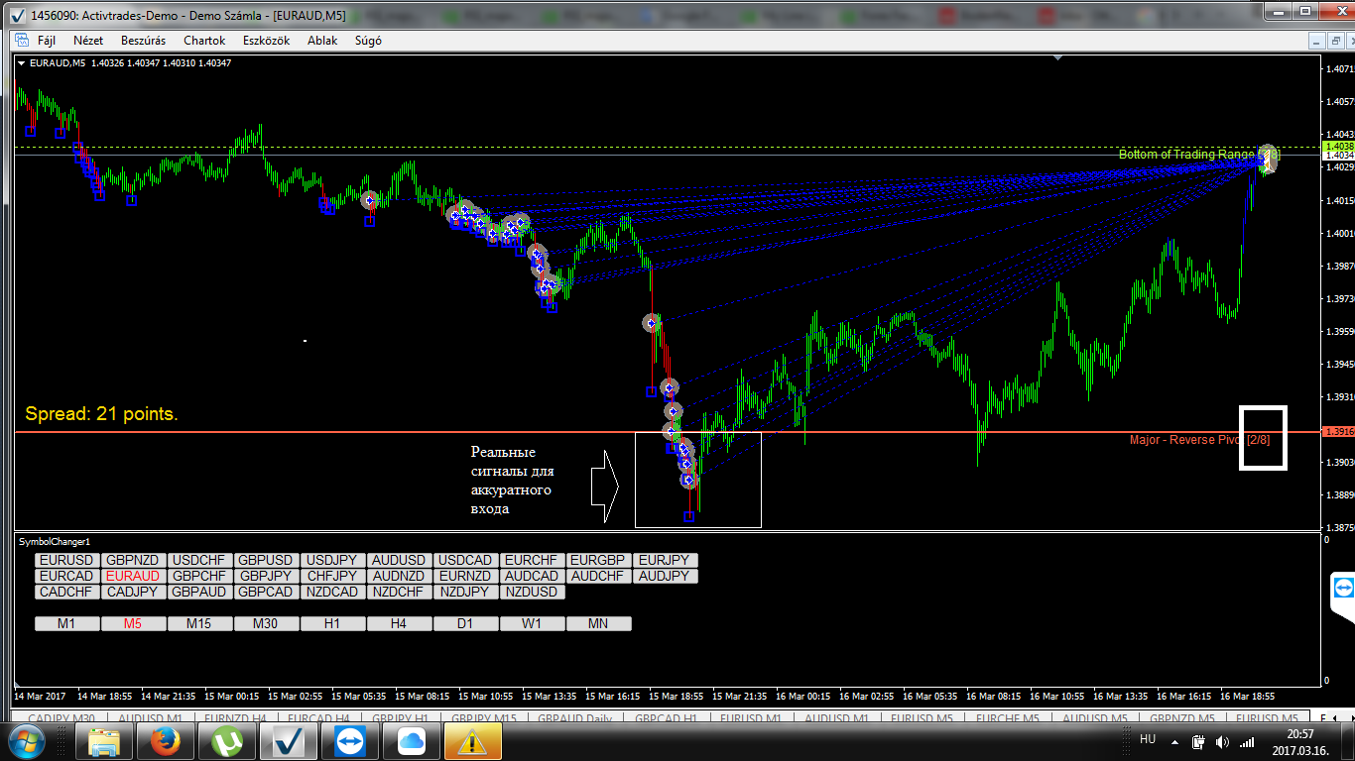Click the chart shift triangle marker at chart top
The image size is (1355, 761).
click(x=1059, y=58)
